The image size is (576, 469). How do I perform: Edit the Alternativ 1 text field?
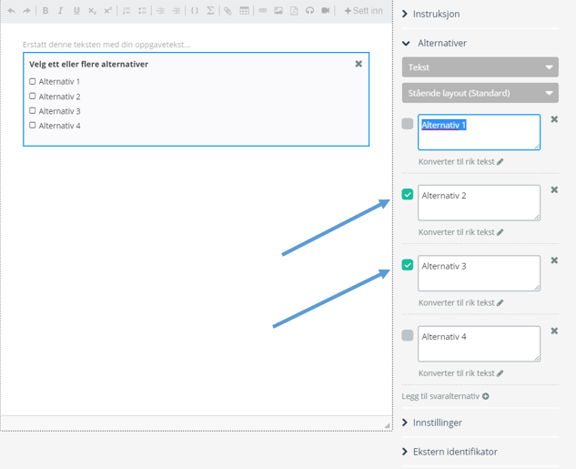(479, 132)
